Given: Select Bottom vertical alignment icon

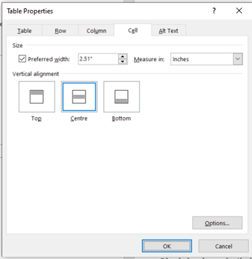Looking at the screenshot, I should [x=121, y=97].
